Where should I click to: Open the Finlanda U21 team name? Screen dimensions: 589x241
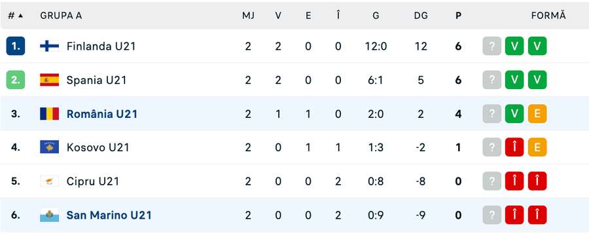pos(101,46)
